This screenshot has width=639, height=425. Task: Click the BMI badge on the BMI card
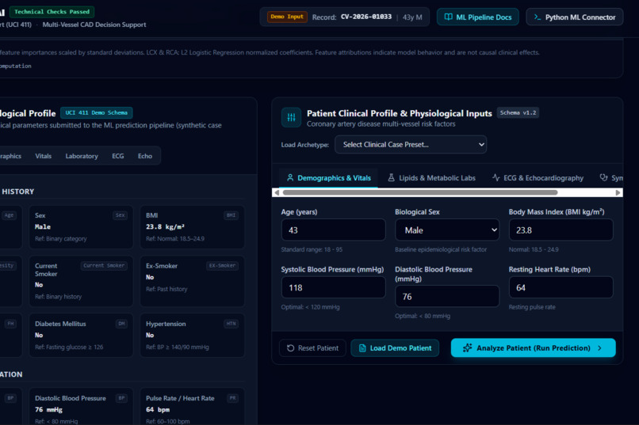231,215
